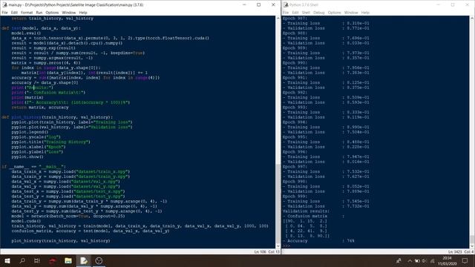Image resolution: width=475 pixels, height=267 pixels.
Task: Maximize the main.py editor window
Action: [x=258, y=5]
